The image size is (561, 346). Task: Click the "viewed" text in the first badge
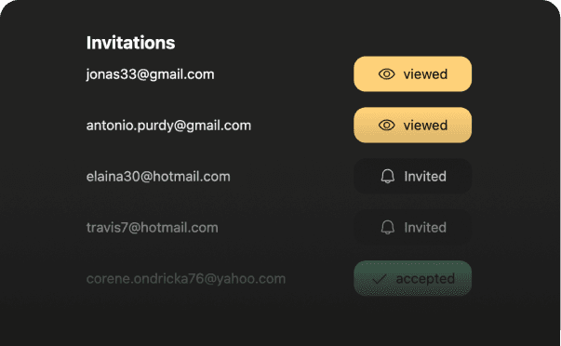(x=425, y=74)
